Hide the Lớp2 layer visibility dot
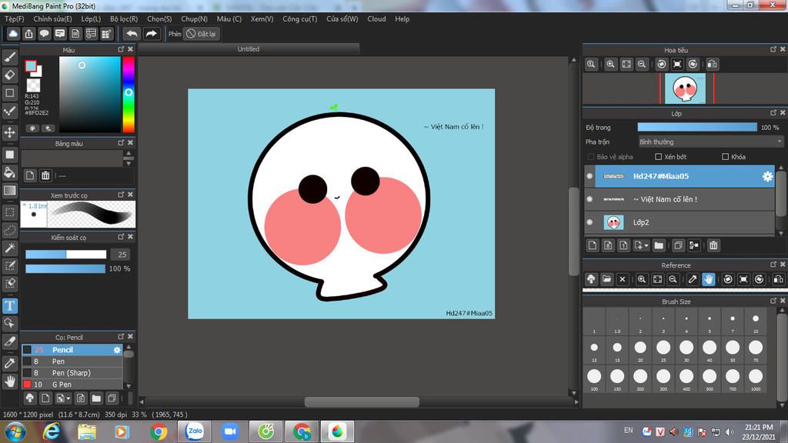This screenshot has height=443, width=788. [x=589, y=222]
